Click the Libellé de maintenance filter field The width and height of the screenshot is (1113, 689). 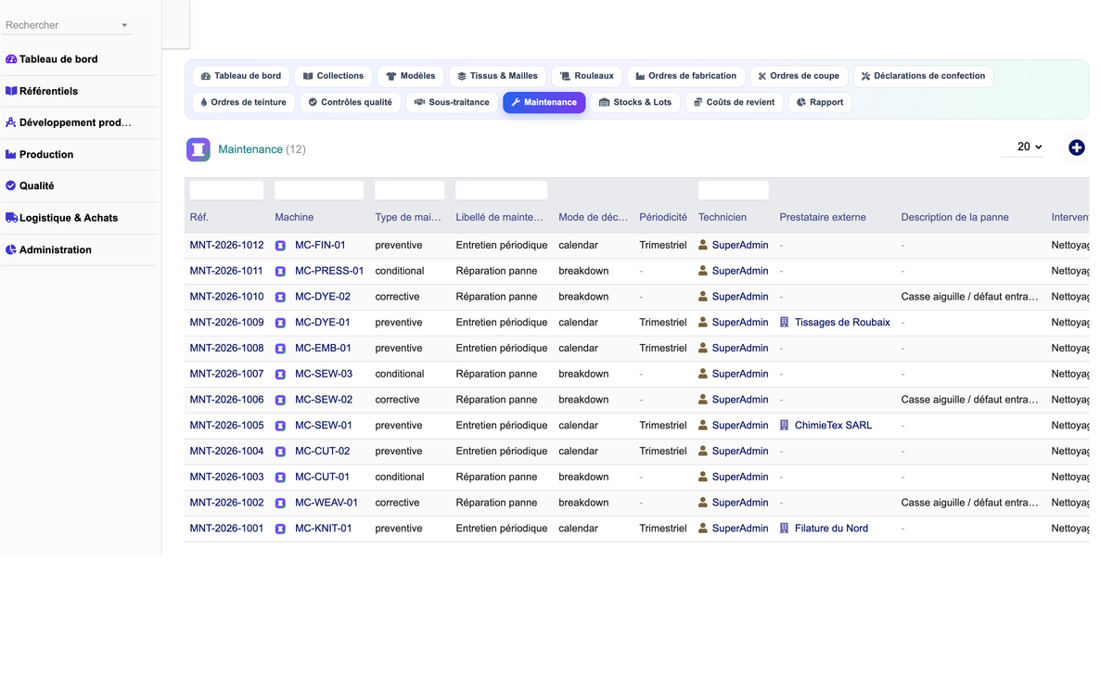coord(501,190)
